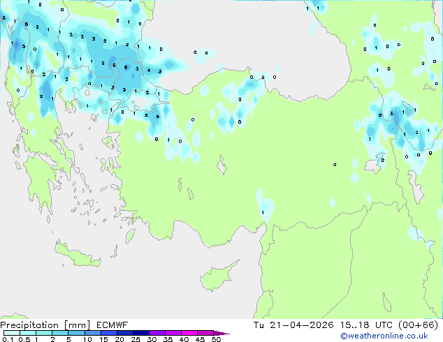Select the 2–5 mm legend color swatch
This screenshot has height=342, width=443.
[60, 333]
